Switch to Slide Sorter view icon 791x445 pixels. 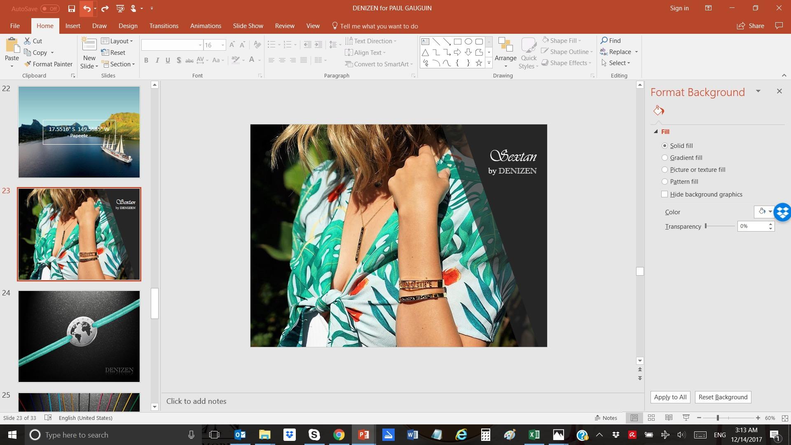coord(651,418)
